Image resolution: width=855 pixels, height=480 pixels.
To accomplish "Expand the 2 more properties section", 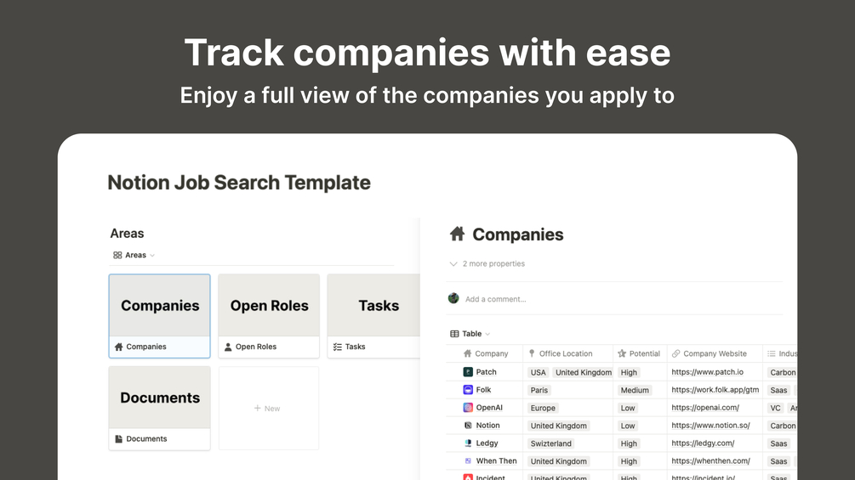I will pos(487,263).
